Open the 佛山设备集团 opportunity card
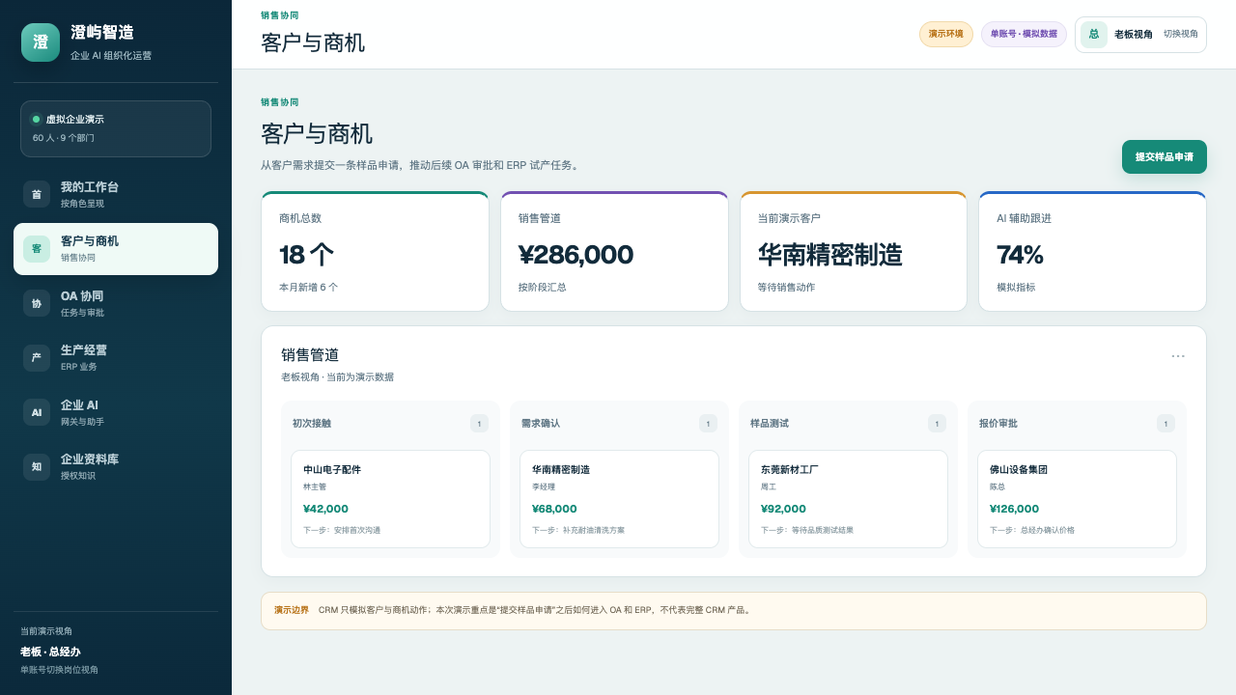This screenshot has width=1236, height=695. tap(1077, 499)
